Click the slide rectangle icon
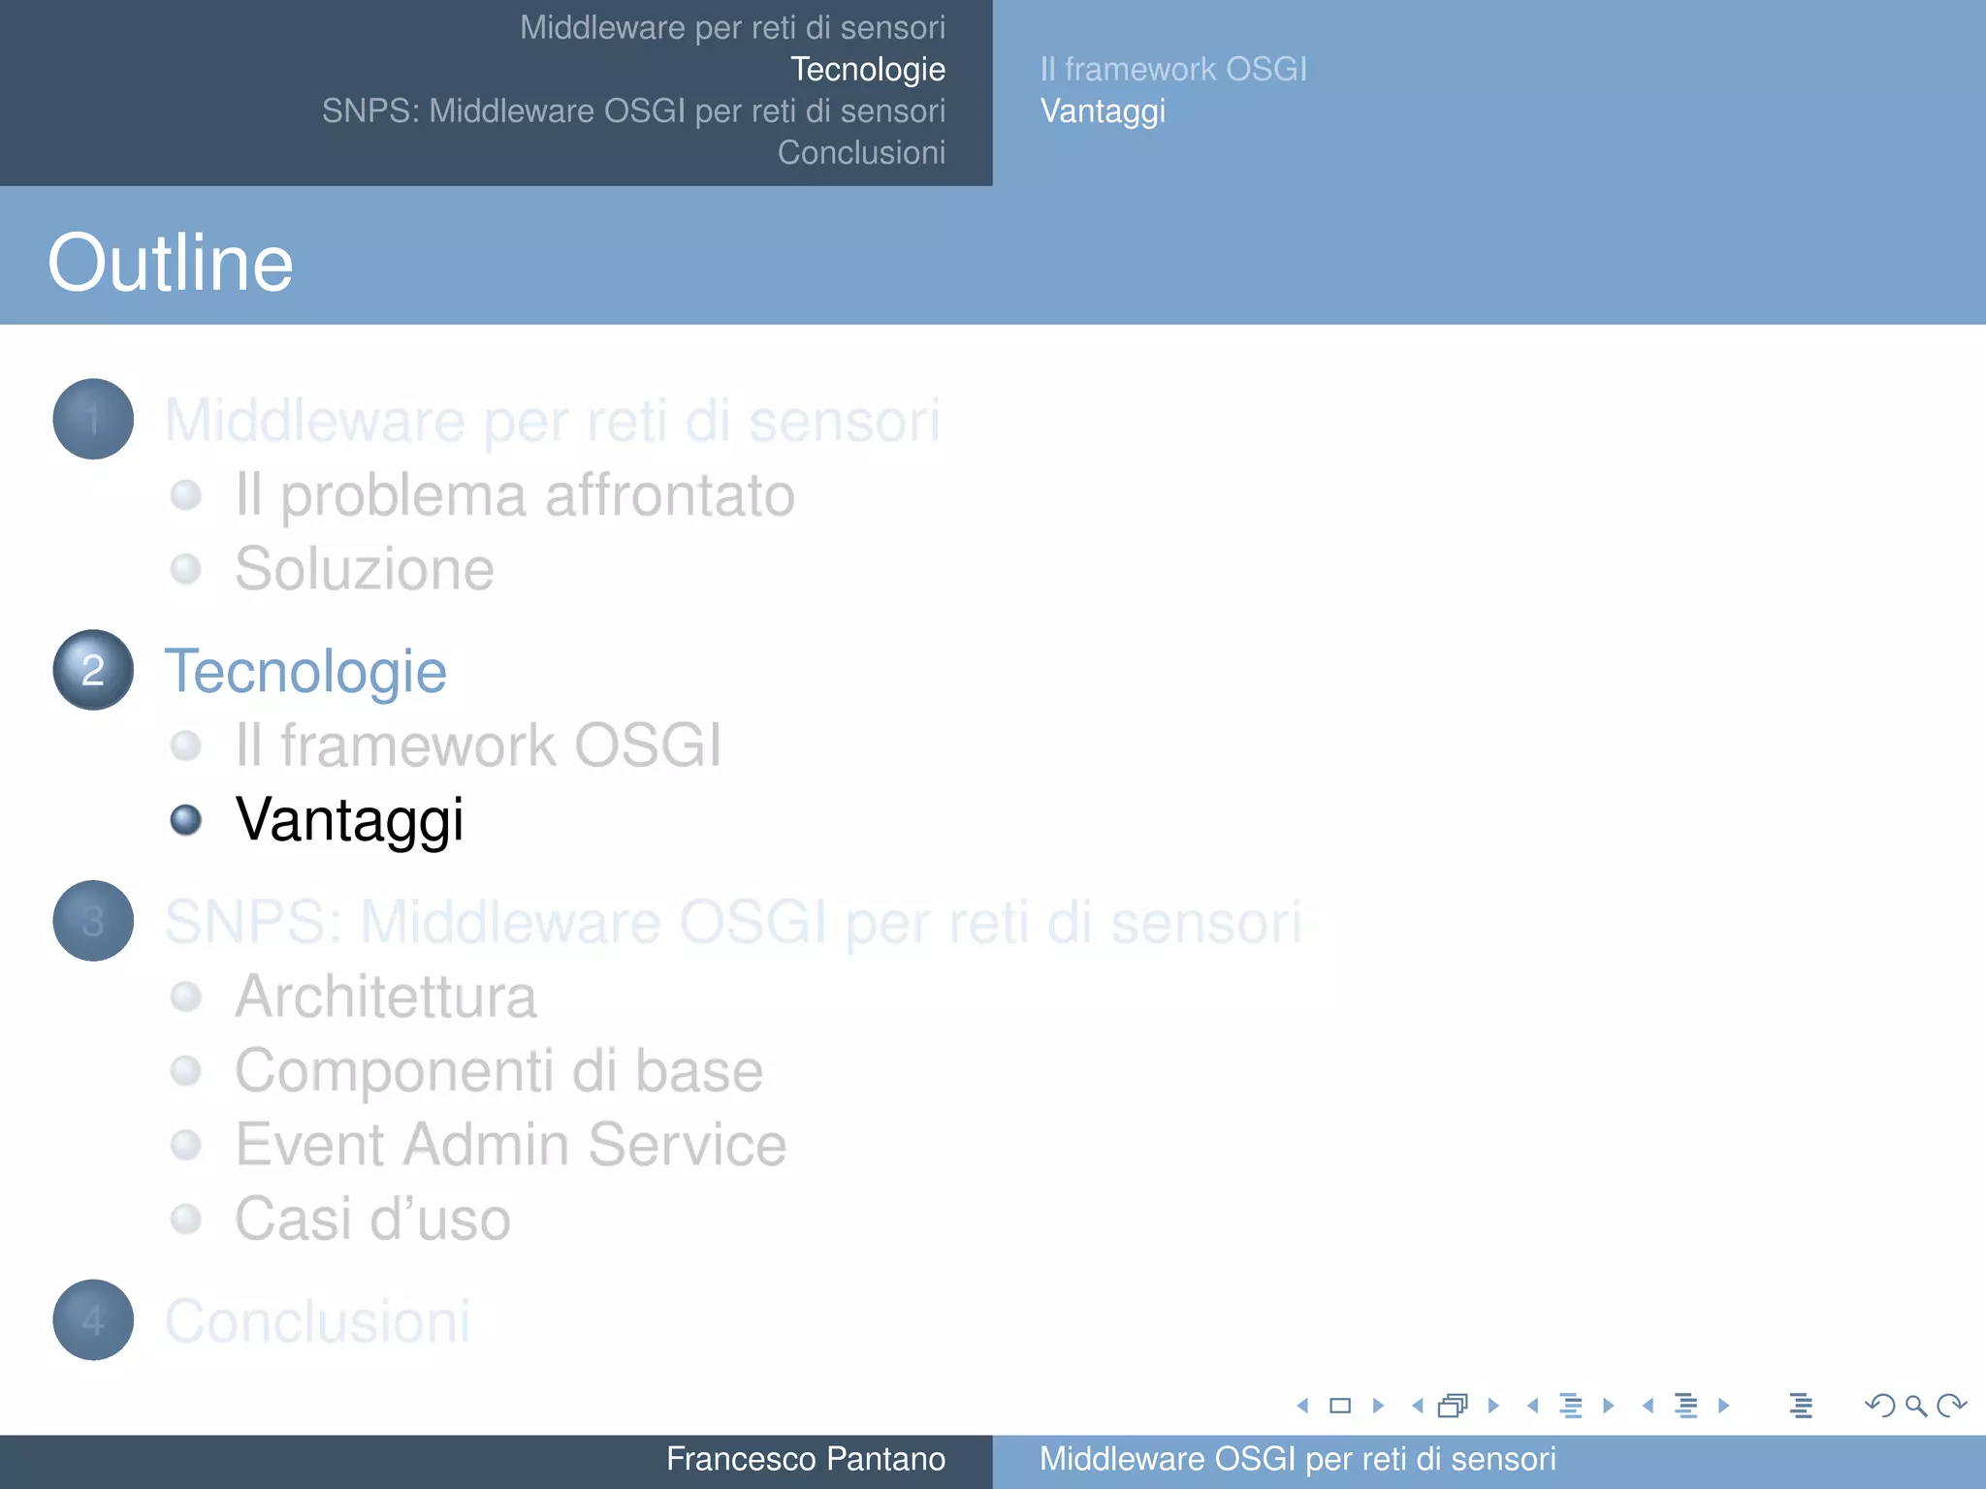Image resolution: width=1986 pixels, height=1489 pixels. [x=1340, y=1405]
